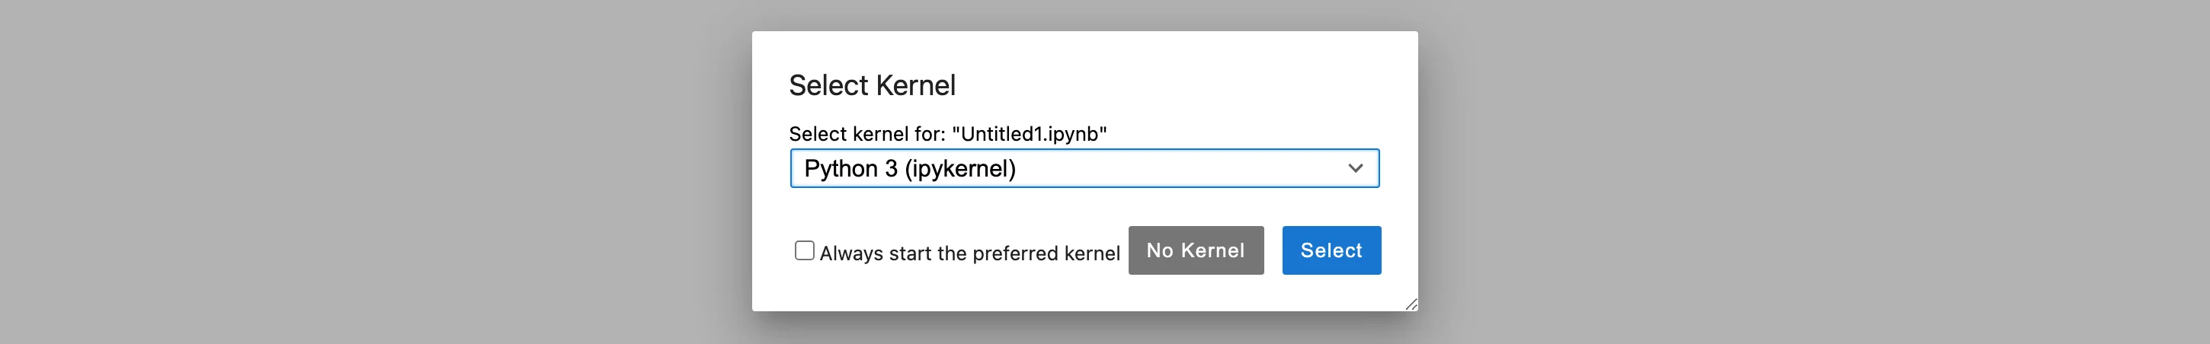2210x344 pixels.
Task: Click the dropdown chevron arrow
Action: (x=1355, y=169)
